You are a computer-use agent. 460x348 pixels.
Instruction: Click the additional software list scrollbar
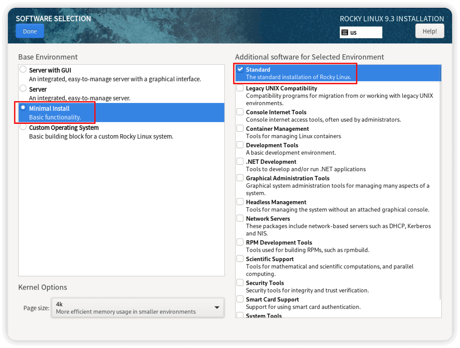pos(440,182)
